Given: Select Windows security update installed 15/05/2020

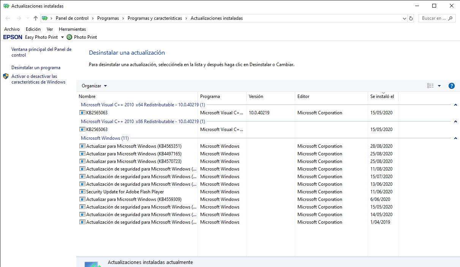Looking at the screenshot, I should pyautogui.click(x=238, y=207).
